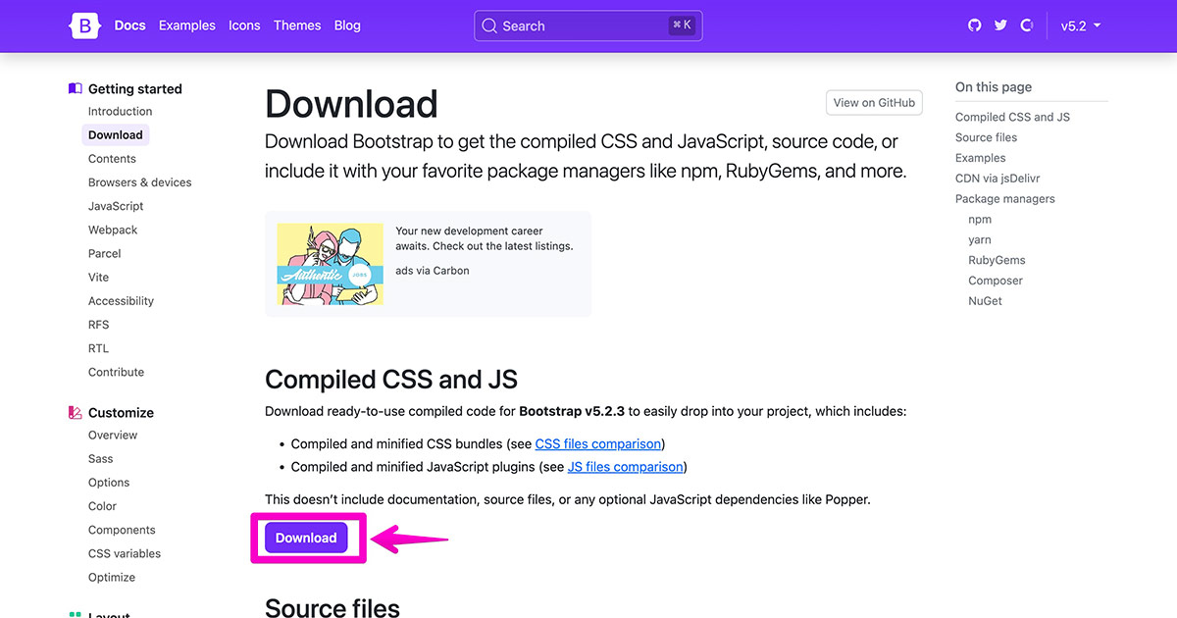Open JavaScript sidebar page

click(x=116, y=206)
